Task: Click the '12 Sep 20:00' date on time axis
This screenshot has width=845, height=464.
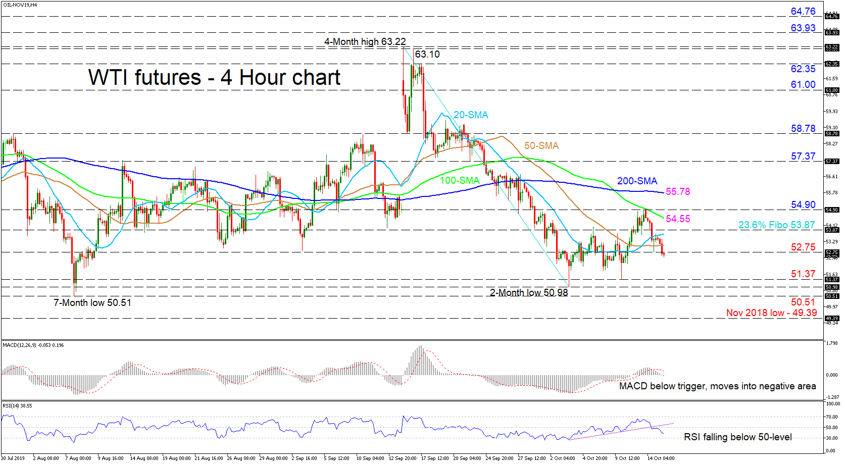Action: [403, 458]
